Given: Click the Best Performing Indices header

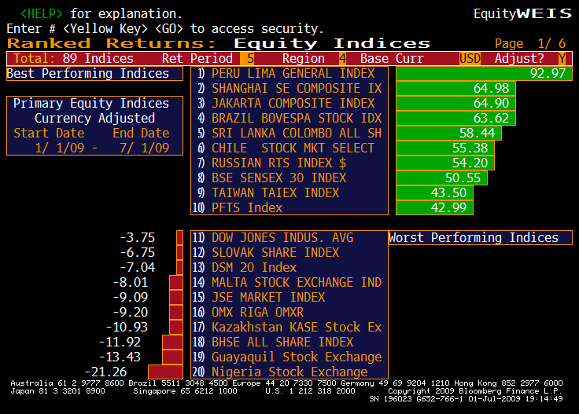Looking at the screenshot, I should pyautogui.click(x=94, y=73).
